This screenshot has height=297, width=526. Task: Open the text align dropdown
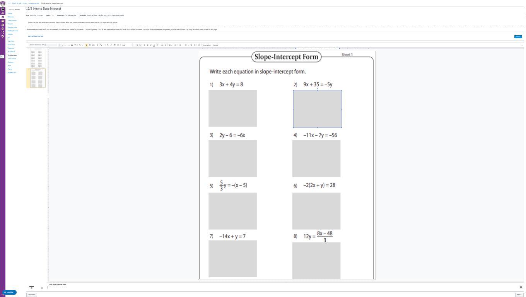(170, 45)
